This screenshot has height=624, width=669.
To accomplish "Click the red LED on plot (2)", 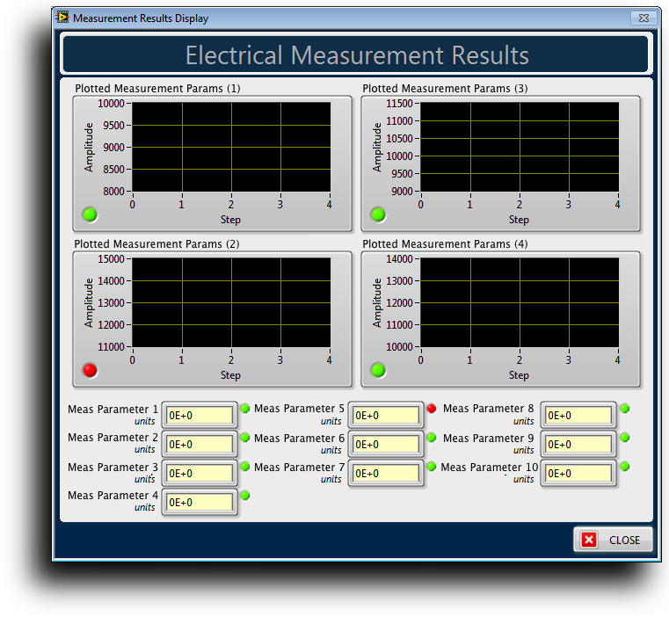I will [x=90, y=370].
